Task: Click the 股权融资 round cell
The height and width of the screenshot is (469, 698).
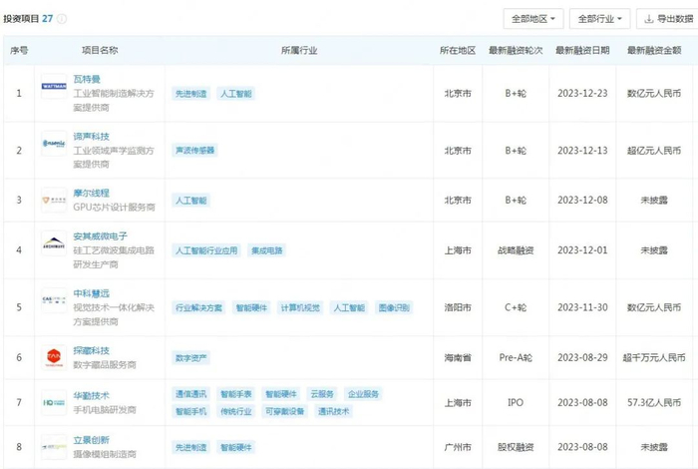Action: click(x=516, y=447)
